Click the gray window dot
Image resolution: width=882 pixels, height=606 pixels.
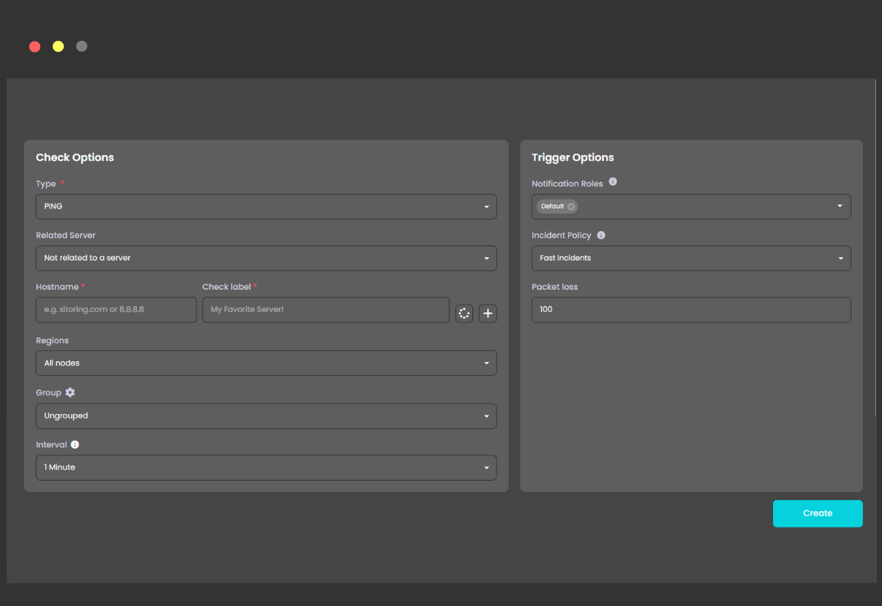pos(82,47)
